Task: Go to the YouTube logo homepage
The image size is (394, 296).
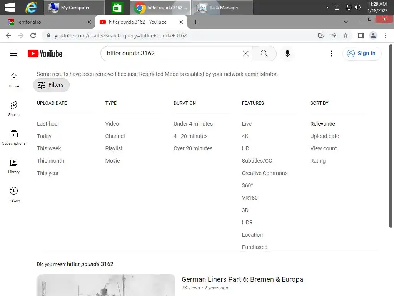Action: [45, 54]
